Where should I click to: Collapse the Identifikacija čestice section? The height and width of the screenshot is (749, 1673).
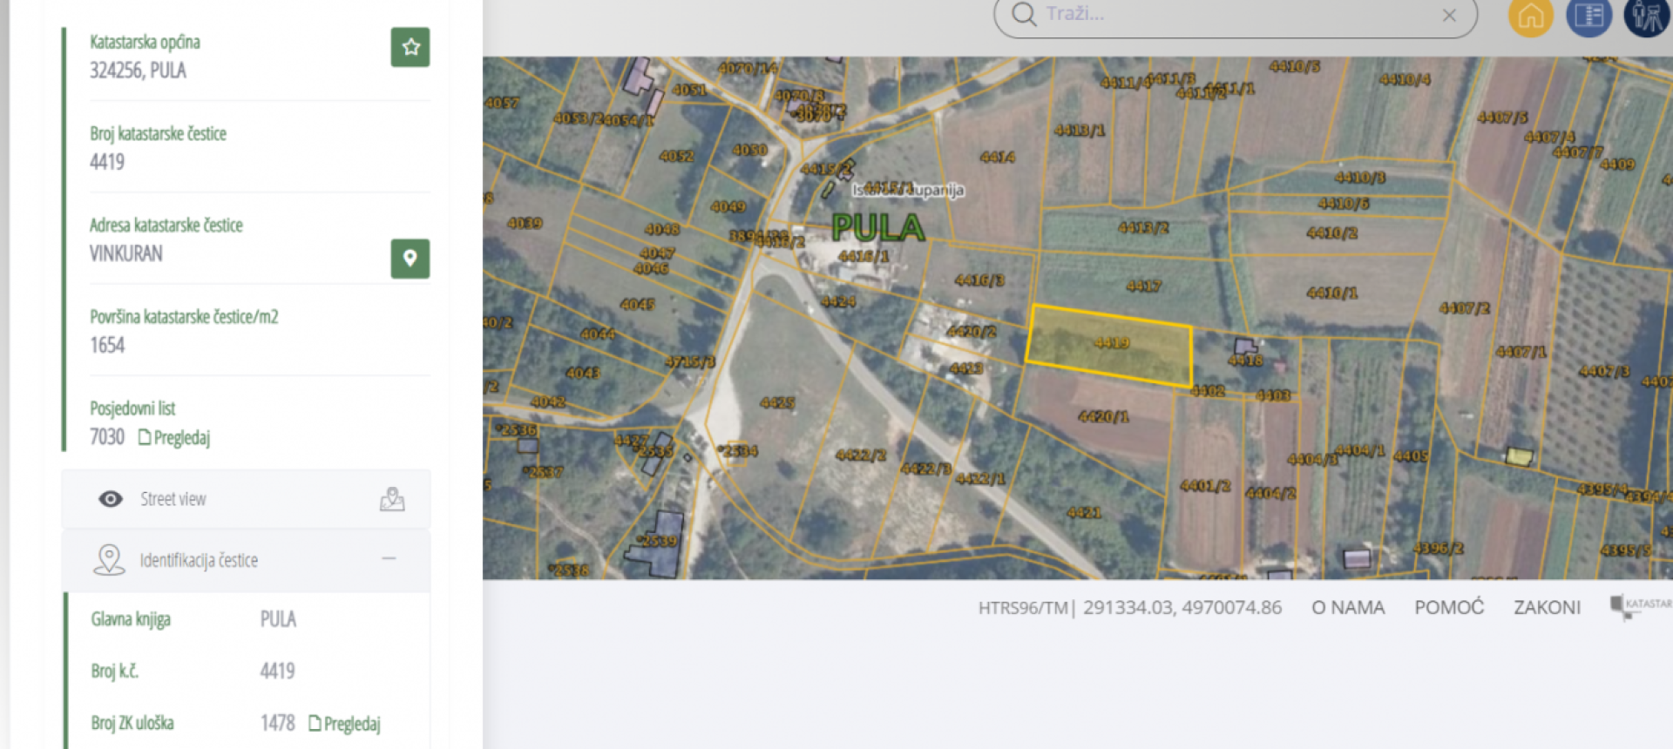pos(389,558)
